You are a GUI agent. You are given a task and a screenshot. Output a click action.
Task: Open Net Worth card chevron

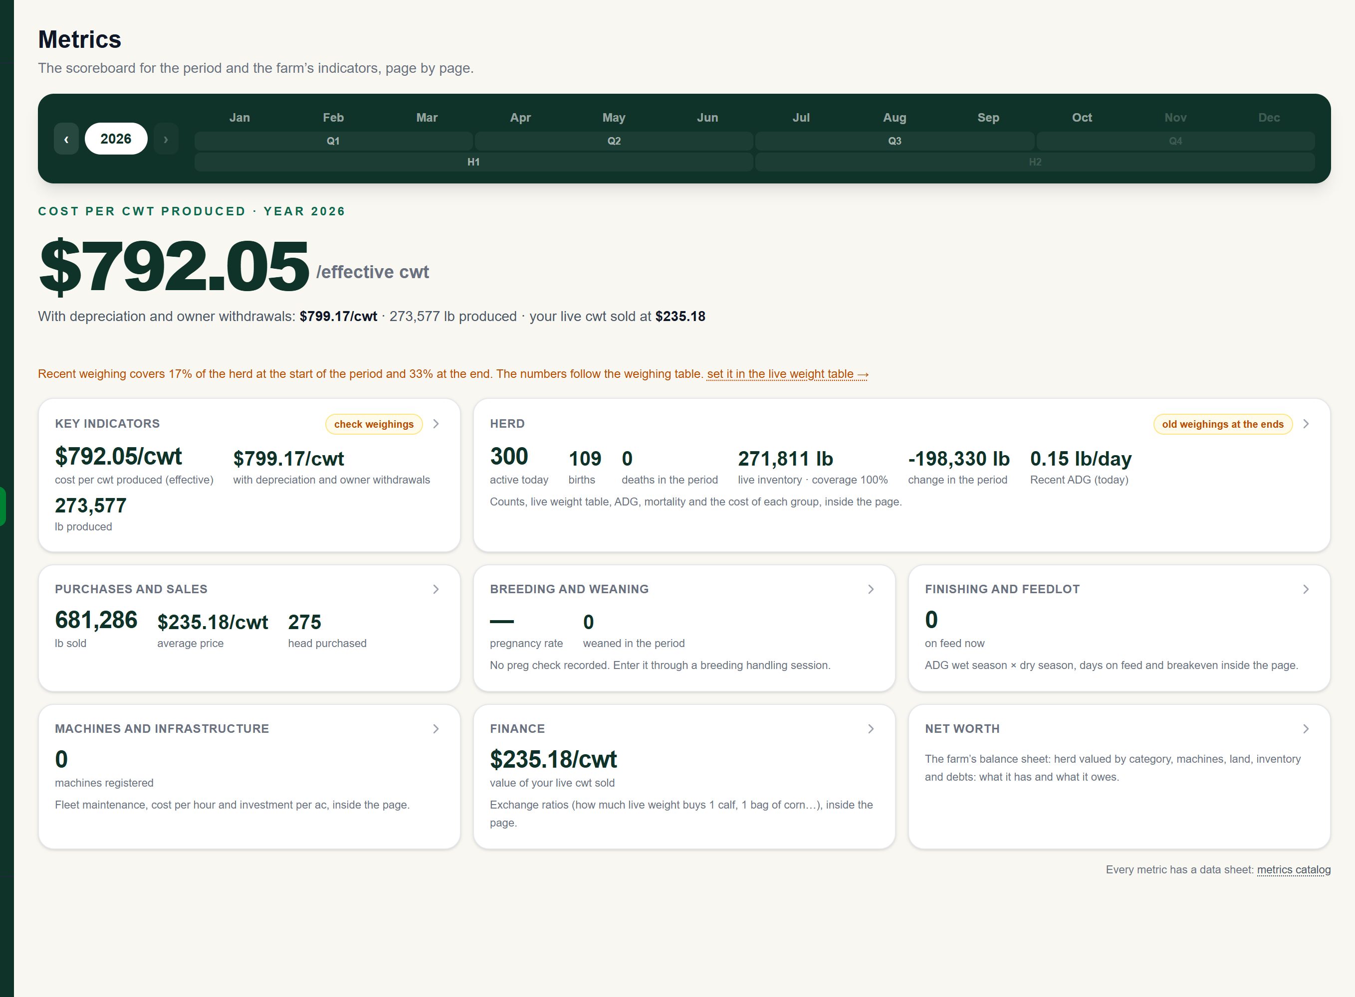(1306, 729)
